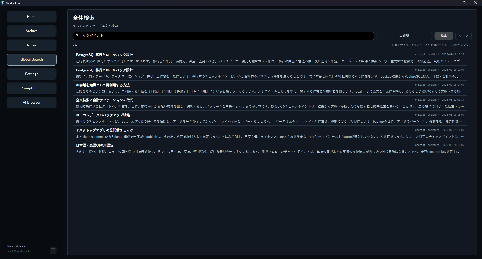This screenshot has height=259, width=482.
Task: Click the snippet starting 検索結果には会話タイトル
Action: click(x=270, y=106)
